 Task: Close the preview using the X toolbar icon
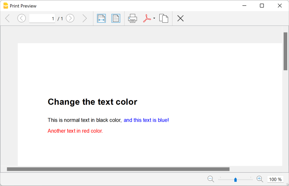tap(180, 18)
